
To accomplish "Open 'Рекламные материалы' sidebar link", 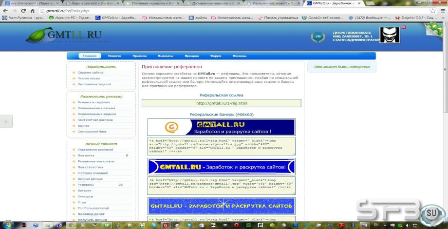I will click(96, 161).
